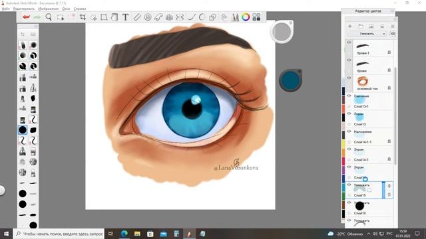Open the notification center

(417, 234)
